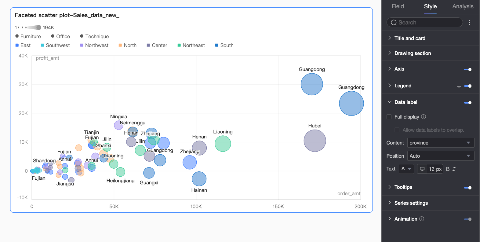This screenshot has width=480, height=242.
Task: Open the text color A picker
Action: point(406,169)
